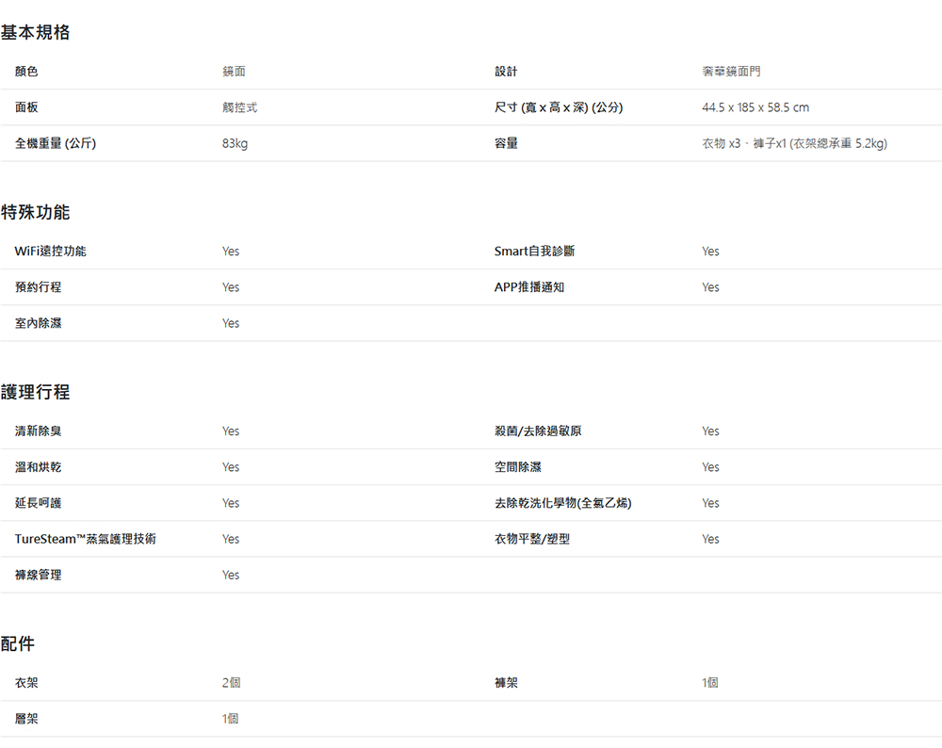Select the 44.5 x 185 x 58.5 cm dimensions
The width and height of the screenshot is (942, 748).
pyautogui.click(x=755, y=107)
